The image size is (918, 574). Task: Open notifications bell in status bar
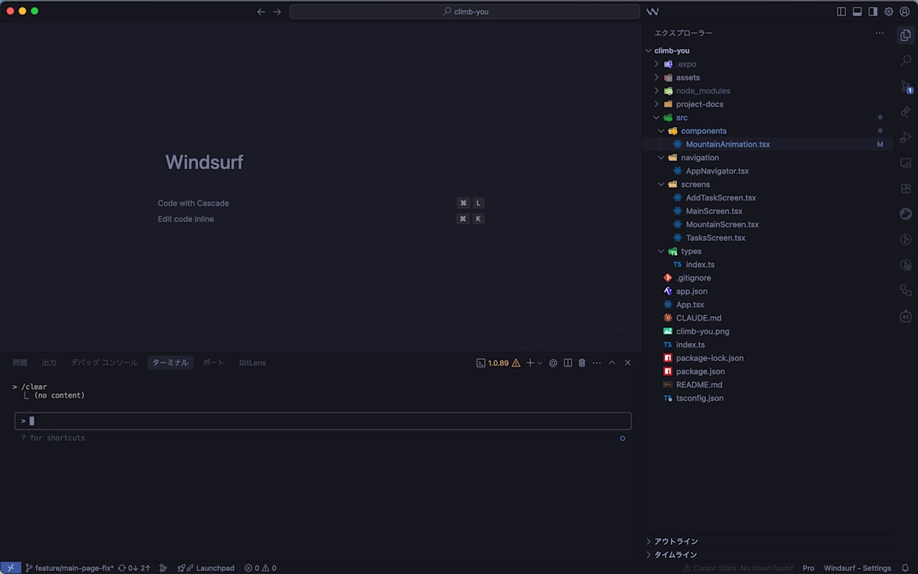(906, 568)
